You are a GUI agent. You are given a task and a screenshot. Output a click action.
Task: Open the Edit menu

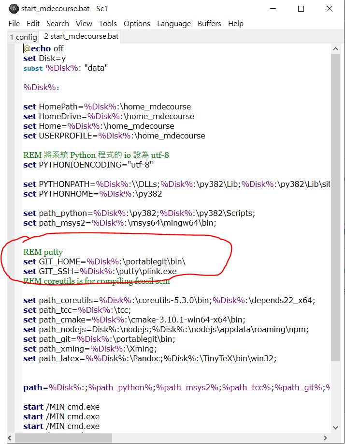[33, 23]
